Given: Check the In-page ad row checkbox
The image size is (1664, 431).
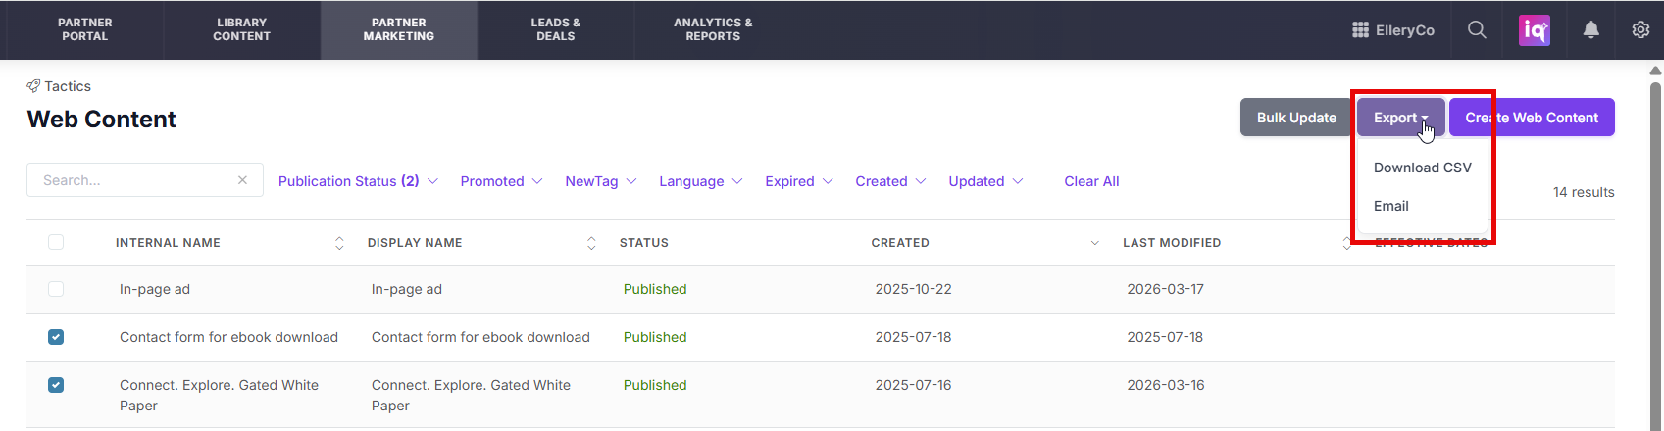Looking at the screenshot, I should (x=56, y=289).
